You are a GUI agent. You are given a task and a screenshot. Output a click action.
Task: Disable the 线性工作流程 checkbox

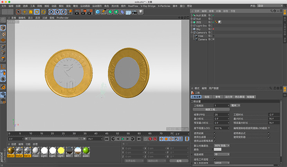coord(215,159)
